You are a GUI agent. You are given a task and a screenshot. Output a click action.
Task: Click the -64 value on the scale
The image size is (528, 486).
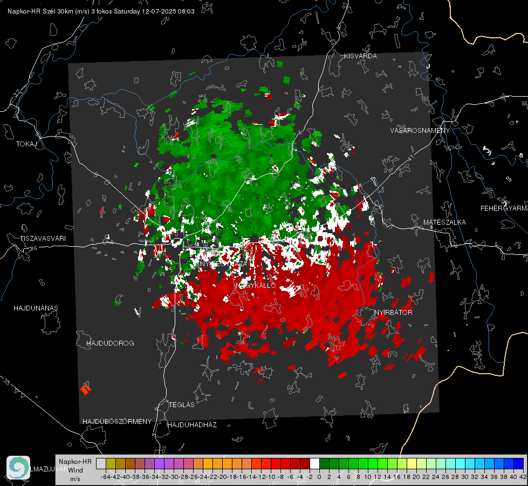(x=106, y=477)
